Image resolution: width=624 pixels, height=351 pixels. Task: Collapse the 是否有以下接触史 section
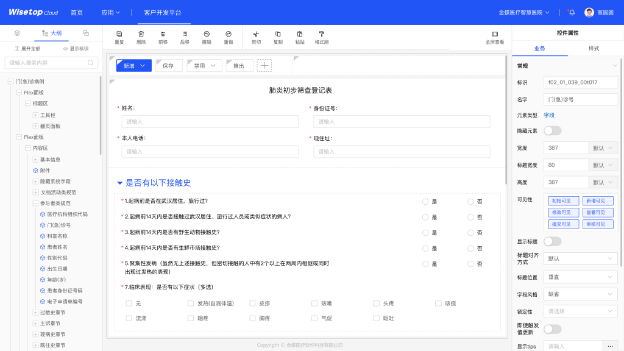119,183
